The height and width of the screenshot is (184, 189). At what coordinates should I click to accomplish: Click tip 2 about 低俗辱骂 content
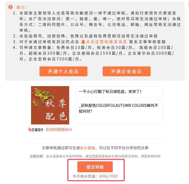coord(85,36)
